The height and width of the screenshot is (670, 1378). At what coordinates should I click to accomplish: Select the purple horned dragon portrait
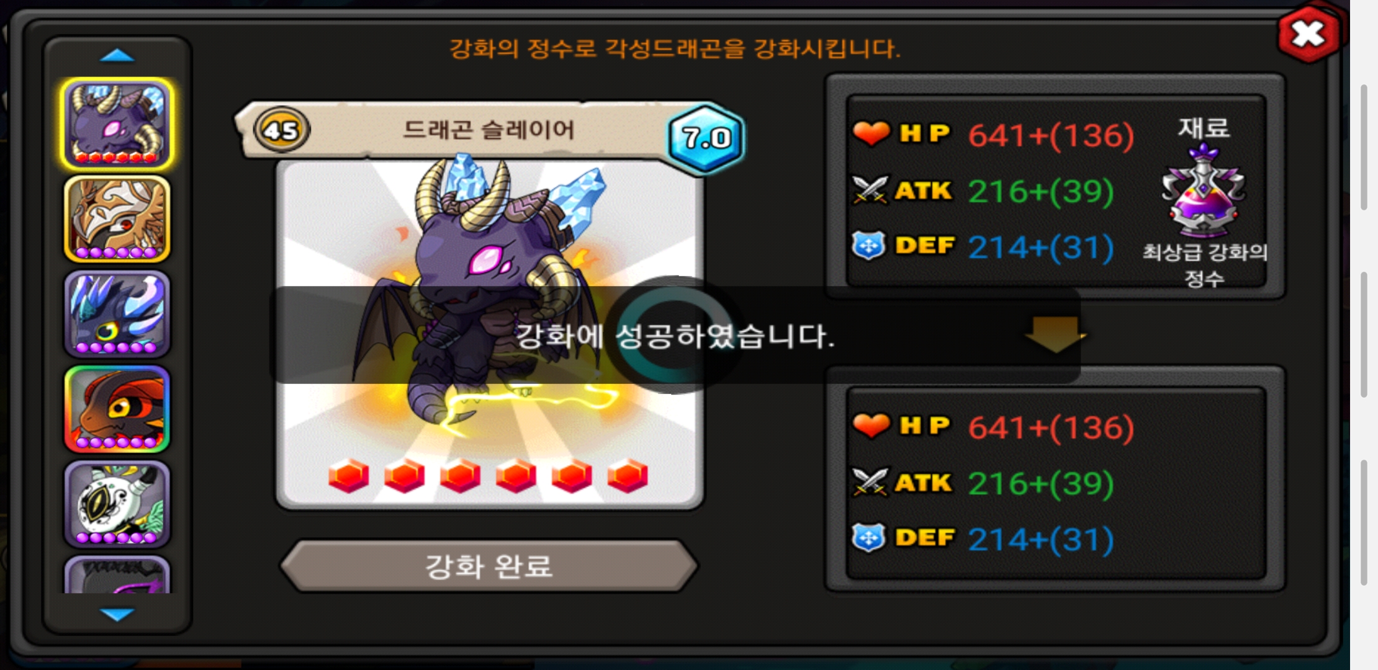[117, 125]
